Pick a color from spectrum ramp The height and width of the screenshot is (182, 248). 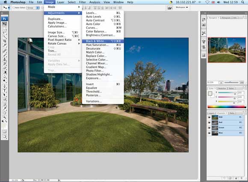point(227,107)
